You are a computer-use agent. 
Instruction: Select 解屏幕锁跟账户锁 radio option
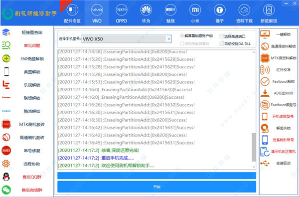tap(182, 36)
